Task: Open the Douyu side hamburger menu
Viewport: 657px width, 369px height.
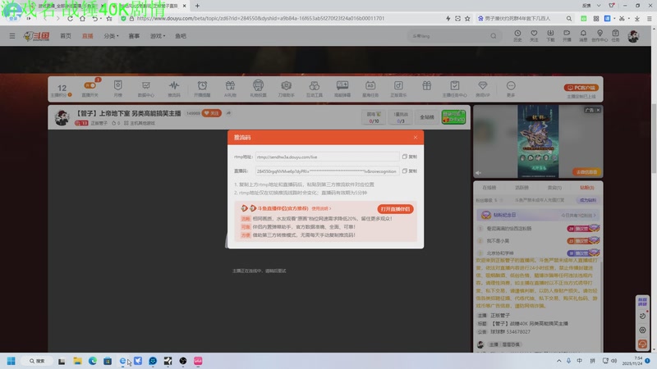Action: [x=12, y=36]
